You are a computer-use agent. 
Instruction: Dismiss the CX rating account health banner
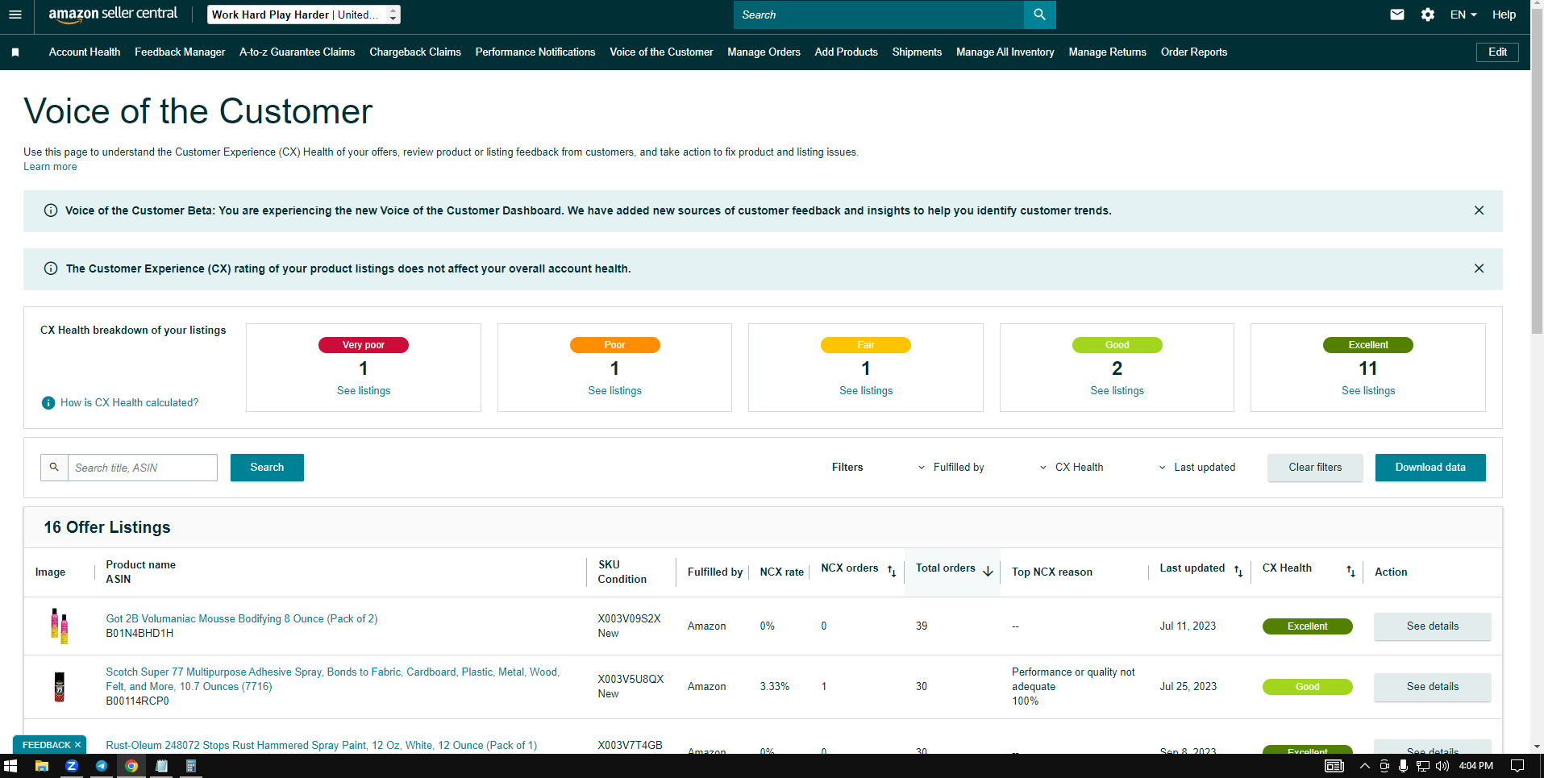pyautogui.click(x=1479, y=268)
